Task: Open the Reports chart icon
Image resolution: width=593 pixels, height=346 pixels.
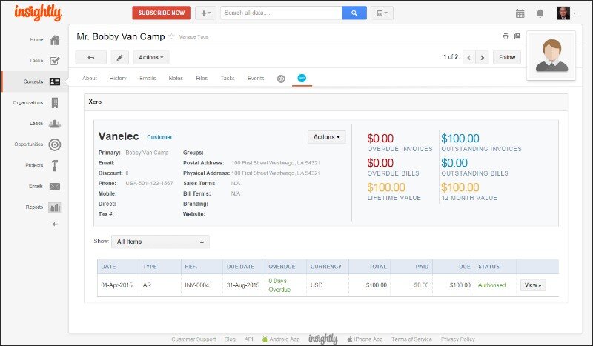Action: coord(55,207)
